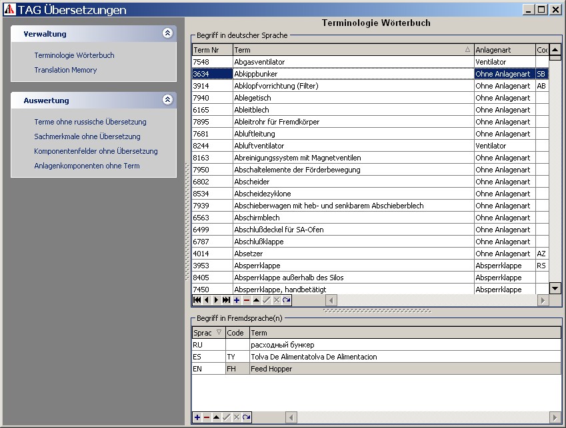Click the down arrow of the German grid scrollbar
566x428 pixels.
click(555, 288)
